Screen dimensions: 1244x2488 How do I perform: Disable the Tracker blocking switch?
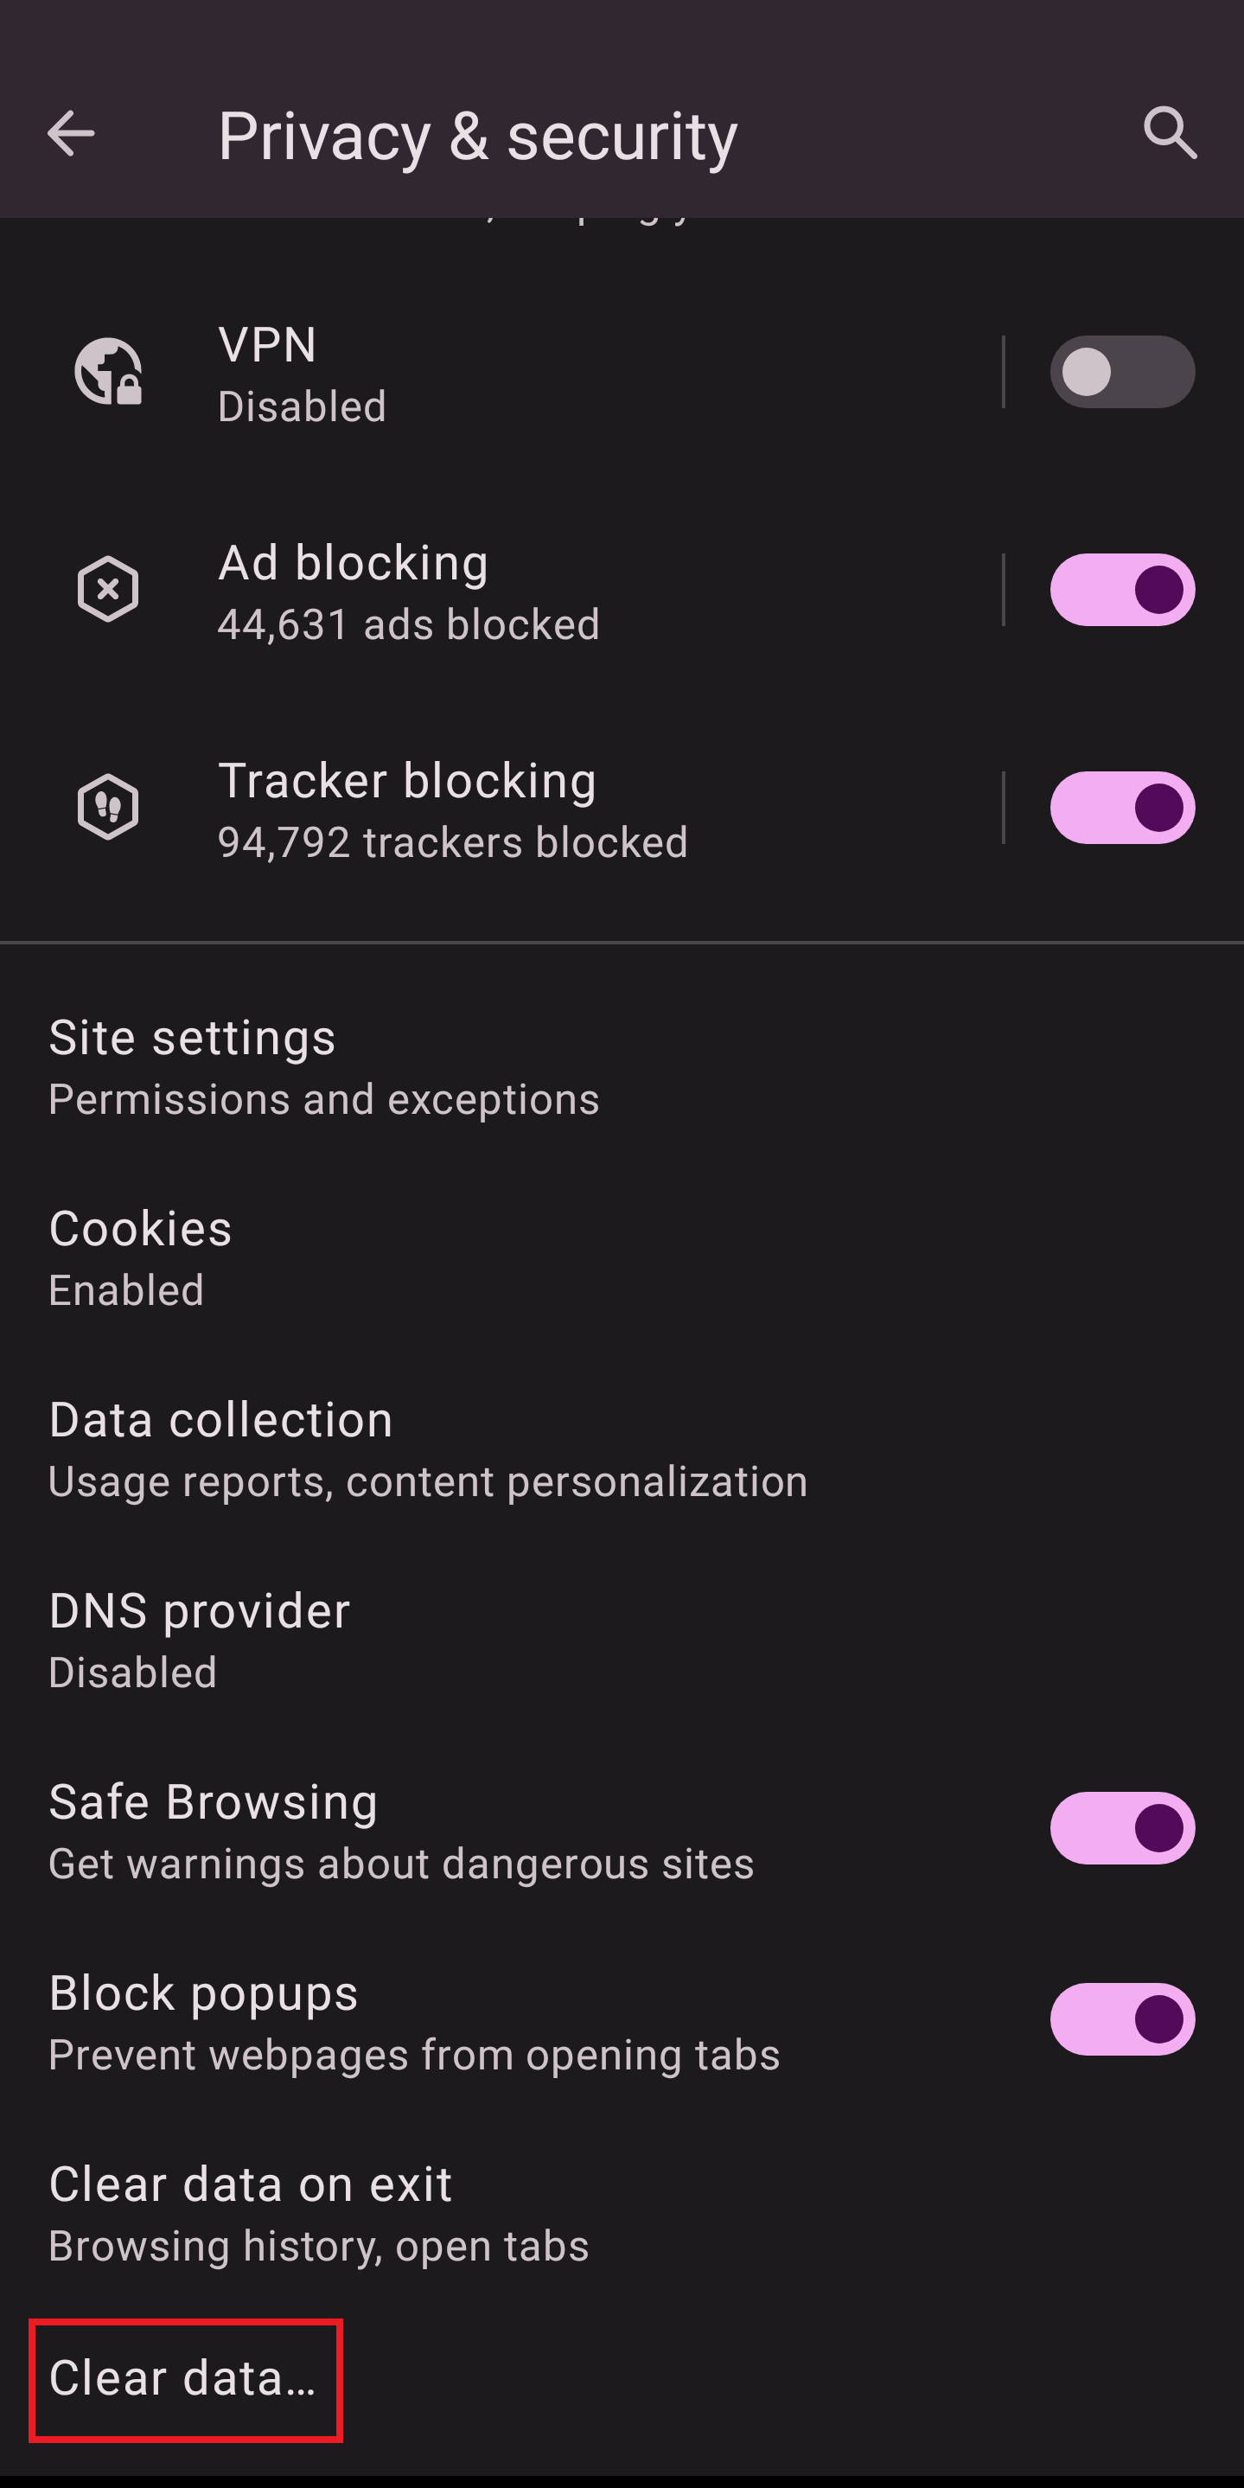tap(1121, 808)
